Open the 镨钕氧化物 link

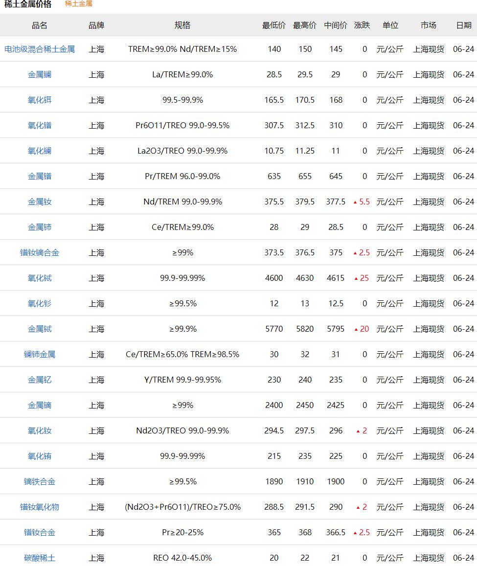click(x=40, y=507)
